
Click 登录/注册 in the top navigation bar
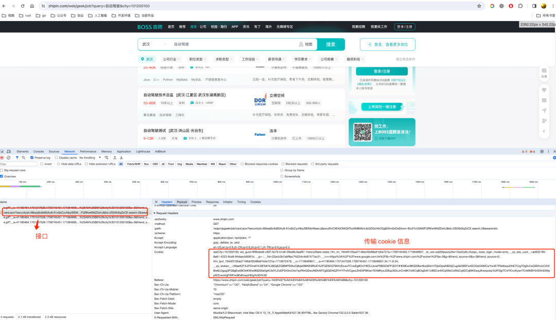tap(405, 27)
